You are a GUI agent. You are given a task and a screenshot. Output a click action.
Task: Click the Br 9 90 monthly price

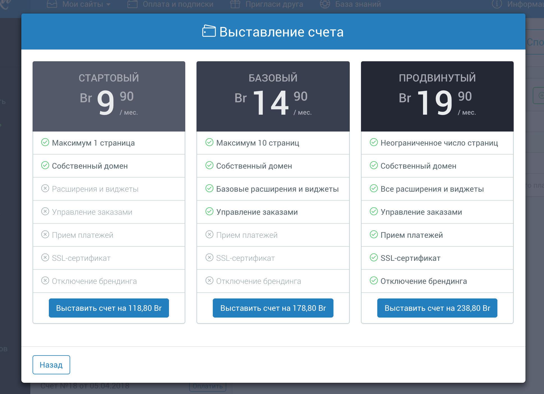[x=109, y=103]
